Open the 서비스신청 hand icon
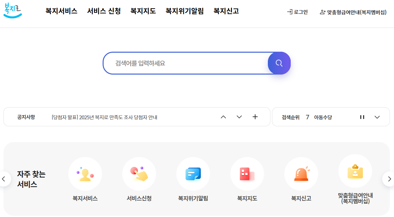The width and height of the screenshot is (394, 217). tap(139, 174)
